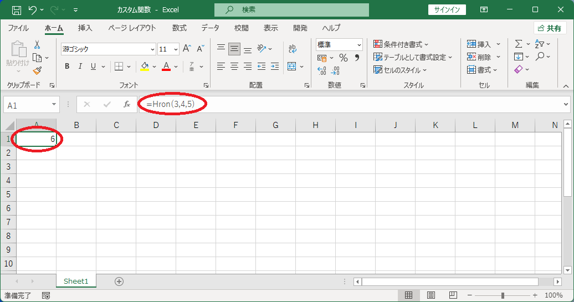Open the underline style dropdown arrow
Image resolution: width=574 pixels, height=302 pixels.
coord(103,66)
